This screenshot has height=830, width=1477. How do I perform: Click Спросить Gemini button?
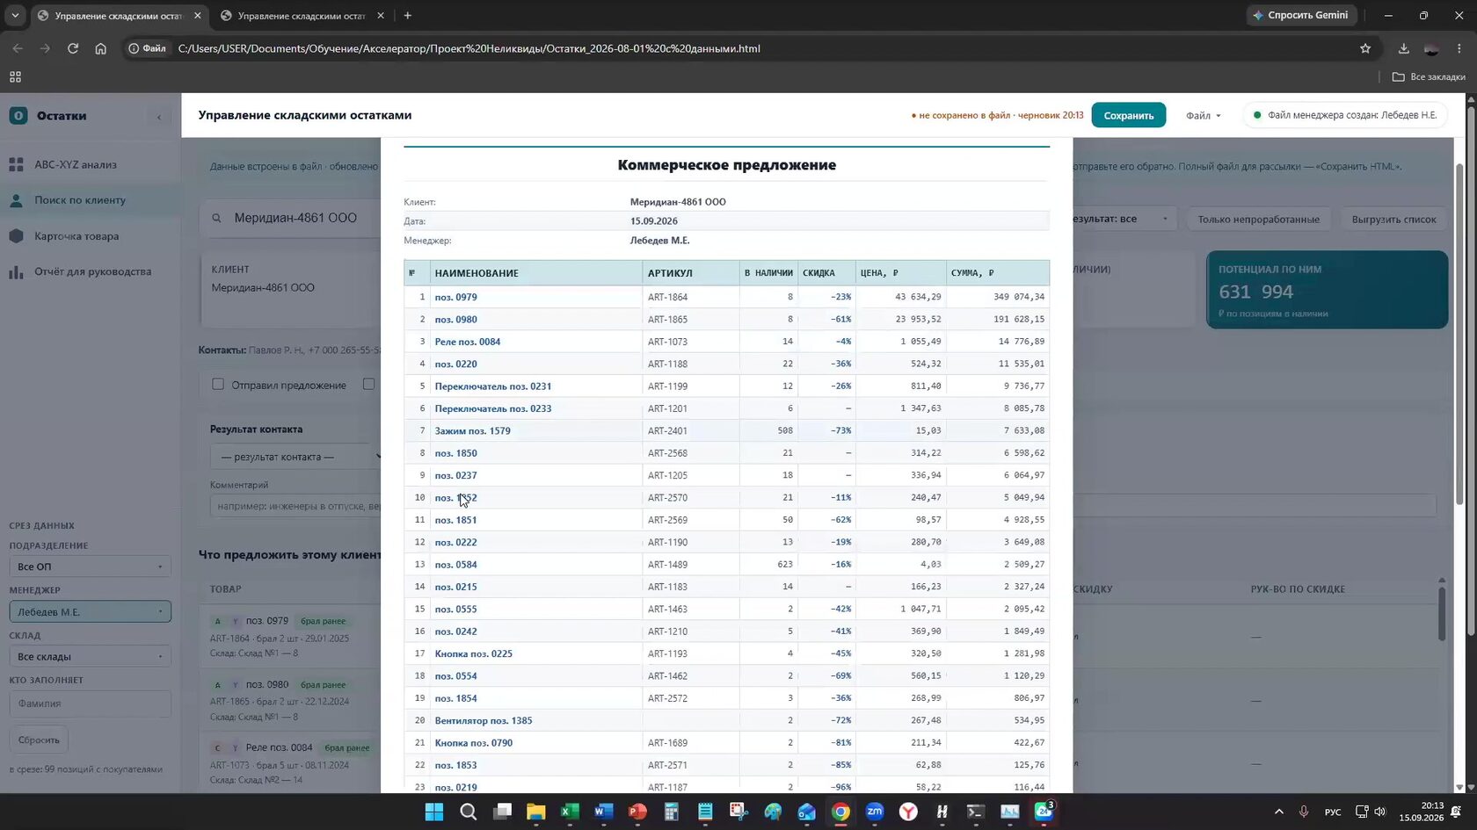[x=1301, y=15]
